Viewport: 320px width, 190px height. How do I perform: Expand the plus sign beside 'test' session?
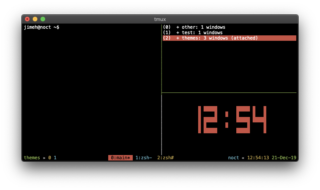(178, 33)
